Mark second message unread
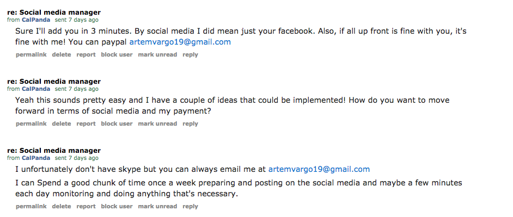 [x=157, y=123]
